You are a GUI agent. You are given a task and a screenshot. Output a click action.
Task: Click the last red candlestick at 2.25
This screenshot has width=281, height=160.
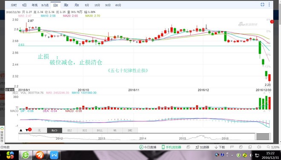coord(270,78)
